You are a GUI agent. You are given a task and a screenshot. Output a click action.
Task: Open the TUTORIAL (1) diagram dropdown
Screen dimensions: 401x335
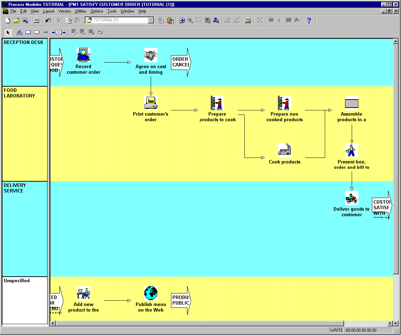[x=150, y=20]
